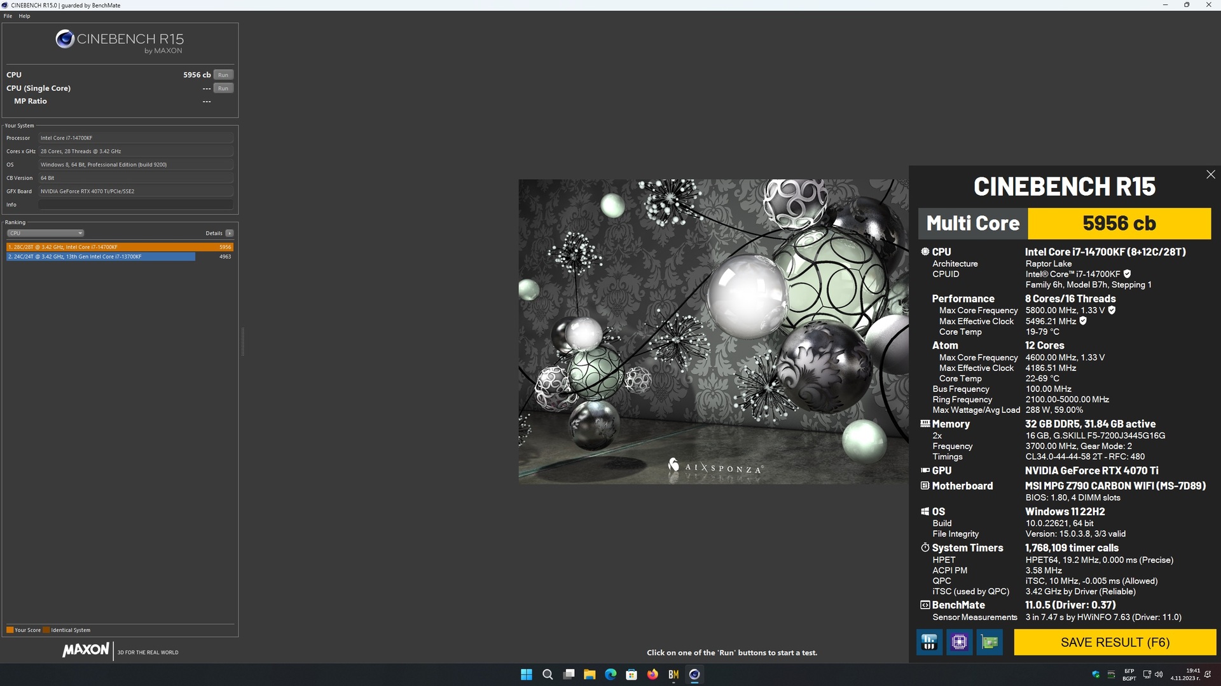Image resolution: width=1221 pixels, height=686 pixels.
Task: Open the Help menu
Action: click(x=24, y=16)
